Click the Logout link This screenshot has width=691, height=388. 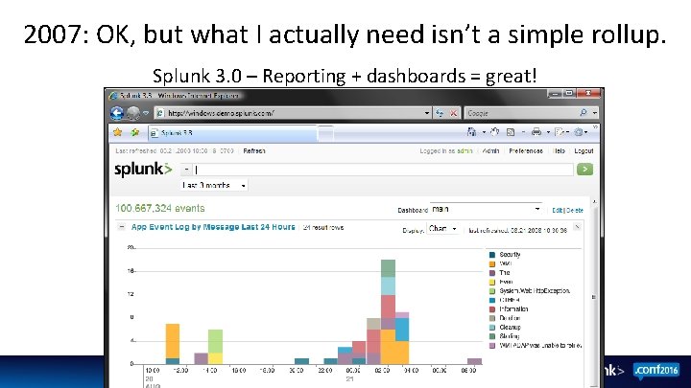click(584, 151)
